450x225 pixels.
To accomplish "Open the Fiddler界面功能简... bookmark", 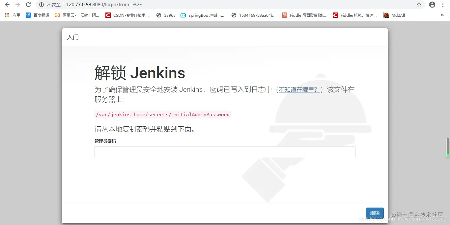I will 304,15.
